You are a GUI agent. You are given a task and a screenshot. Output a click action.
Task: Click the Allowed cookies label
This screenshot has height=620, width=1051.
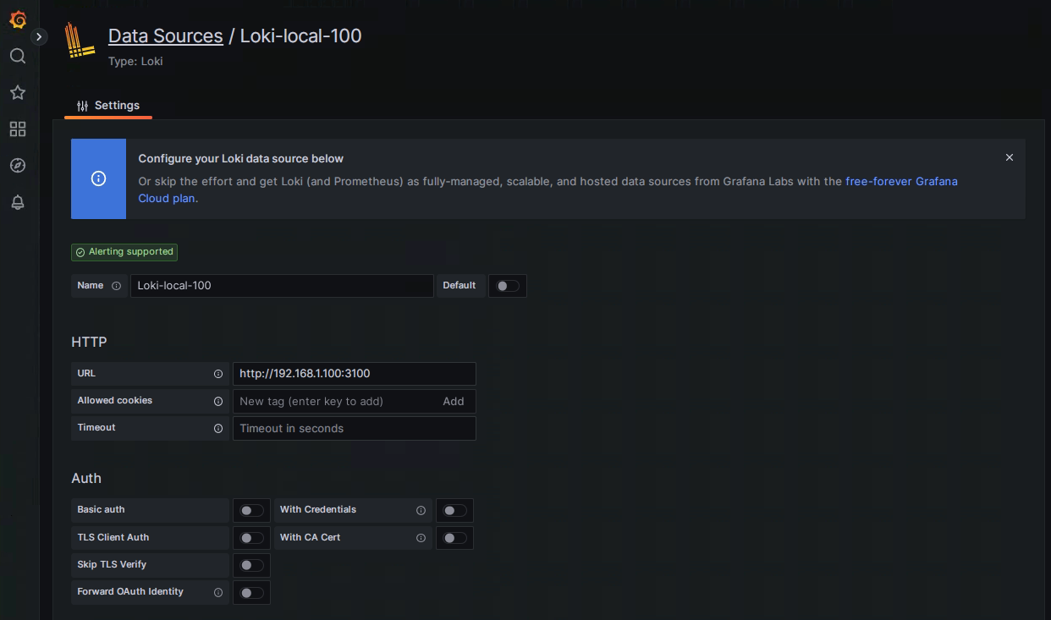point(115,400)
